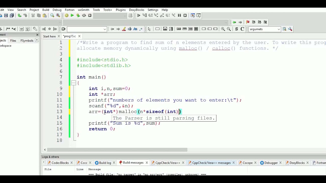Open DoxyBlocks menu
326x183 pixels.
137,10
